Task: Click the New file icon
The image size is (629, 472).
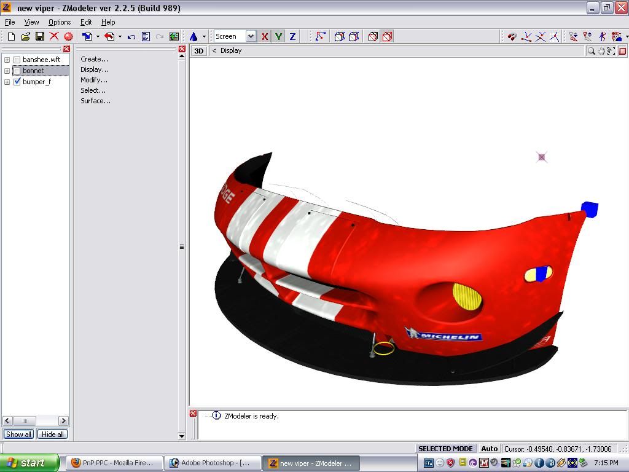Action: [11, 37]
